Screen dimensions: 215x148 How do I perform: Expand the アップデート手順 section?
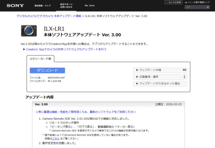pyautogui.click(x=160, y=70)
